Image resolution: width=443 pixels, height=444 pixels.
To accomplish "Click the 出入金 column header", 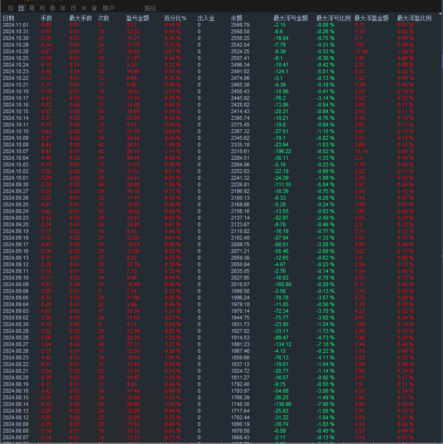I will pos(206,19).
